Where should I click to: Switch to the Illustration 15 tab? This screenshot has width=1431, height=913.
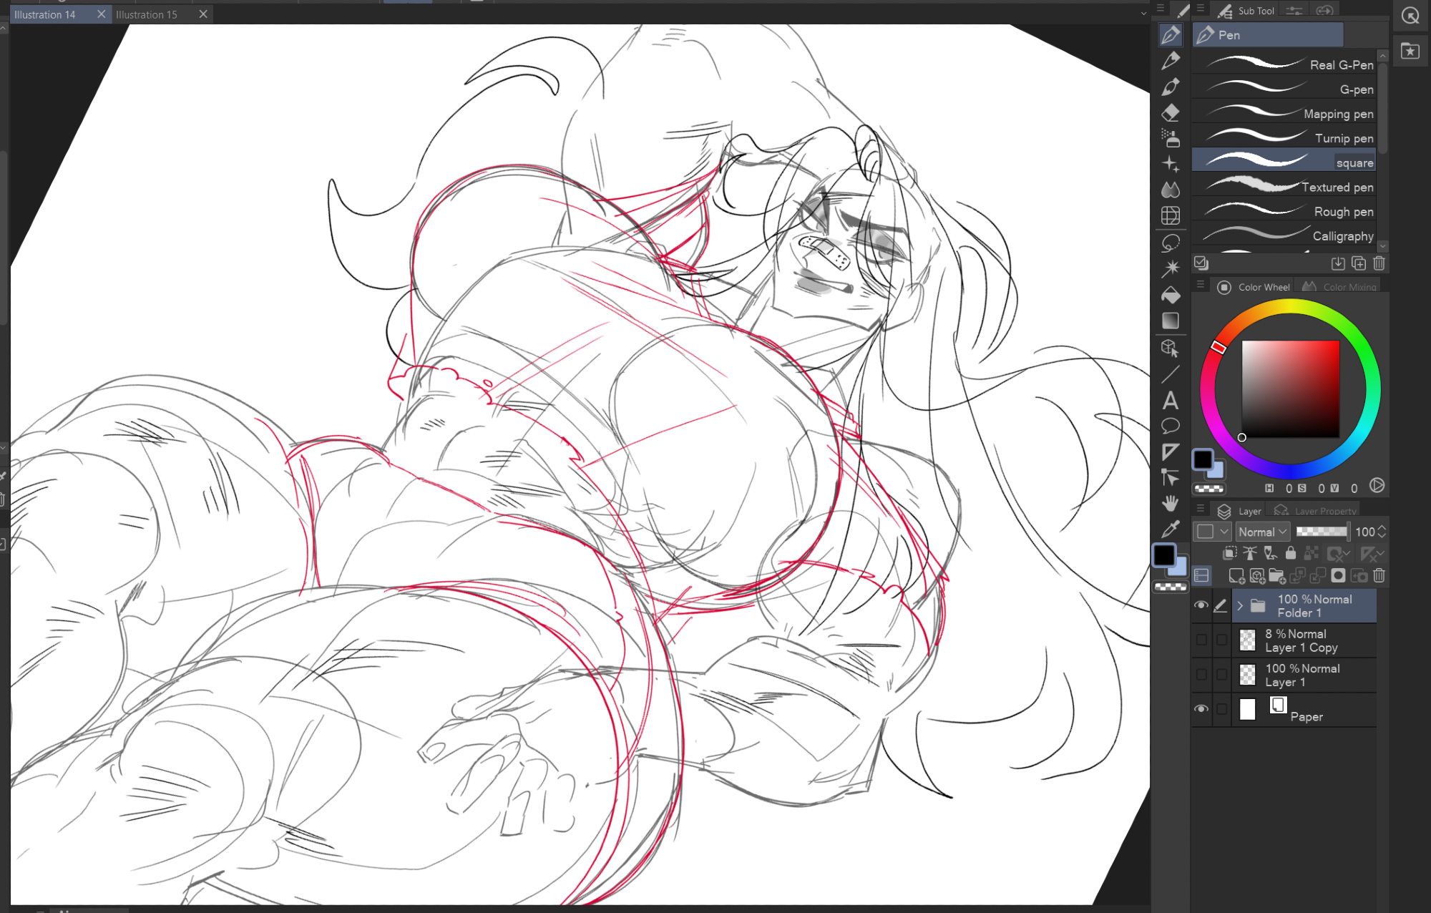coord(147,14)
